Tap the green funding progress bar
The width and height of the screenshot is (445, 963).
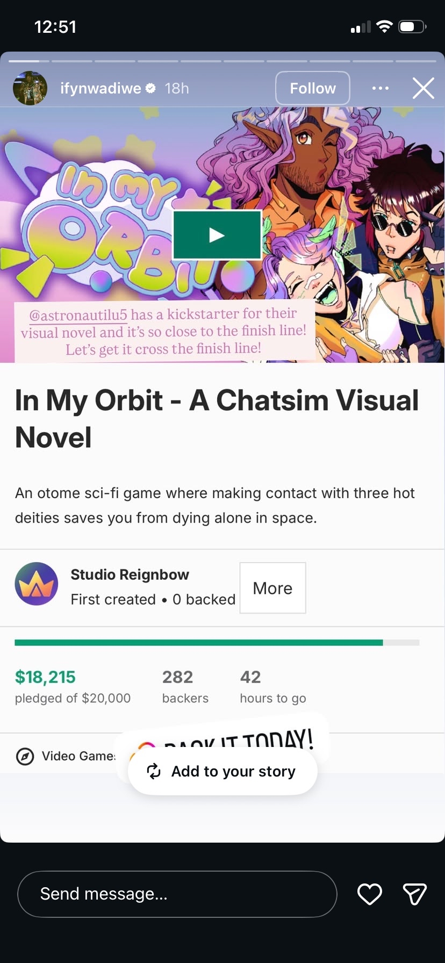(199, 643)
